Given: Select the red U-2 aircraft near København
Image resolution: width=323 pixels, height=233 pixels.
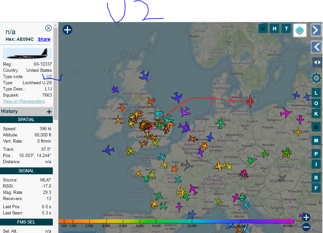Looking at the screenshot, I should tap(250, 101).
